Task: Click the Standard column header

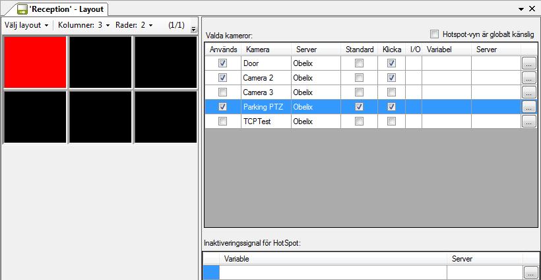Action: point(359,50)
